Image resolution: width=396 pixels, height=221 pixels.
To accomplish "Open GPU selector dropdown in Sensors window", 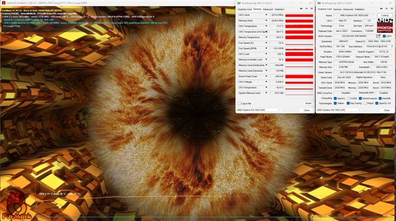I will click(259, 110).
